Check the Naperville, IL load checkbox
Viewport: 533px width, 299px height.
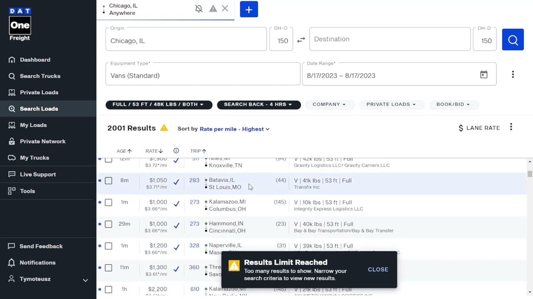109,246
